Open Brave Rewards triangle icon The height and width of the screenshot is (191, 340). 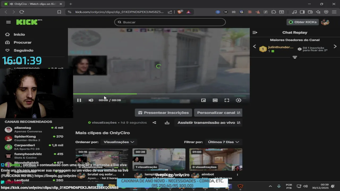point(188,12)
